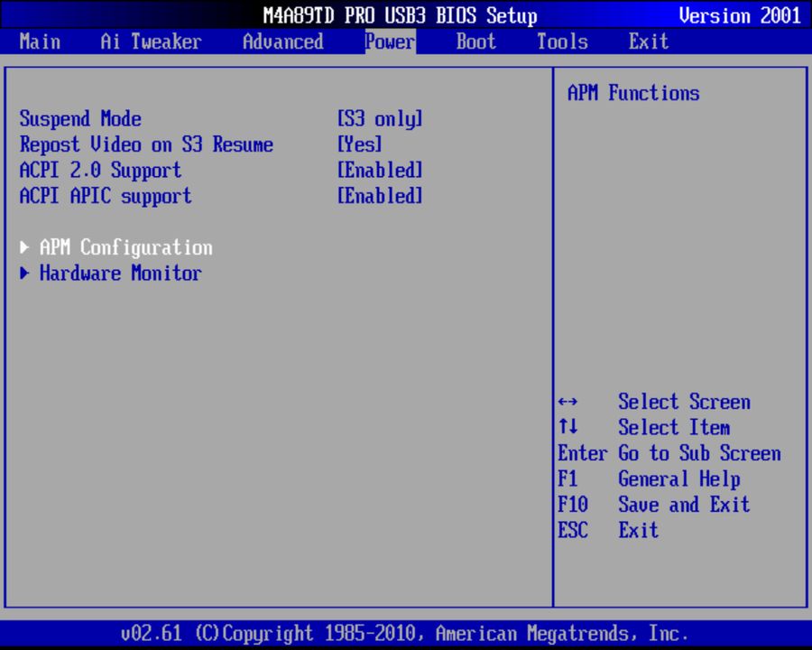Open the ACPI 2.0 Support selector
The image size is (812, 650).
[x=380, y=170]
